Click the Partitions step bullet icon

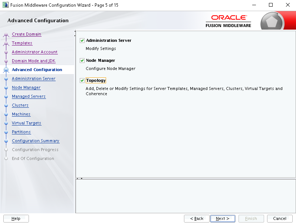point(6,132)
